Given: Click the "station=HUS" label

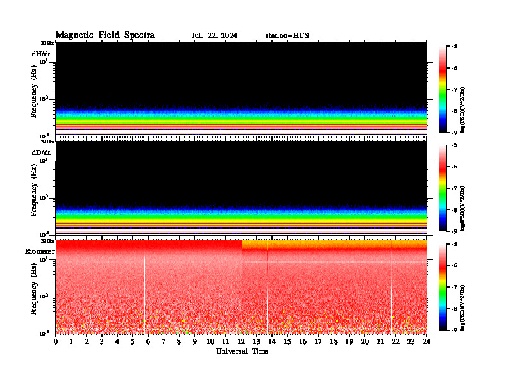Looking at the screenshot, I should point(287,36).
